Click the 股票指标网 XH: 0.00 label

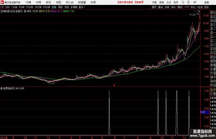pyautogui.click(x=14, y=88)
